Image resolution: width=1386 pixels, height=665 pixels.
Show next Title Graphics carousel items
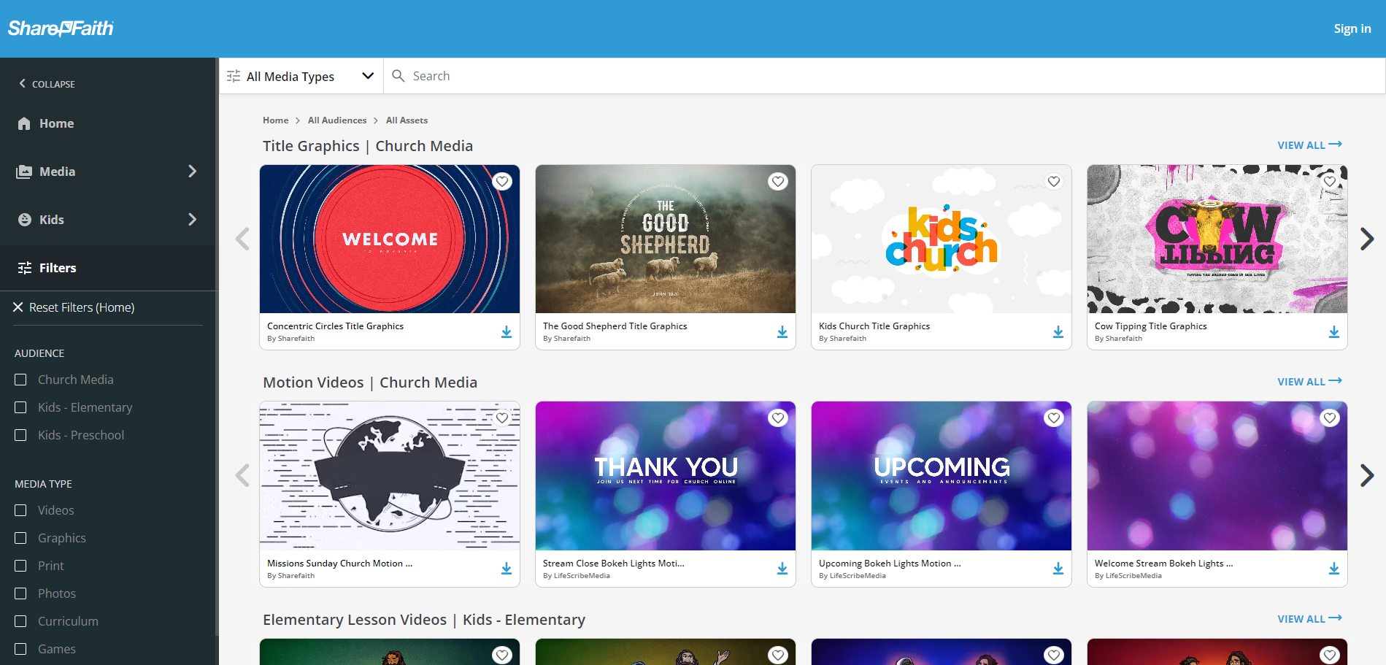click(1367, 239)
